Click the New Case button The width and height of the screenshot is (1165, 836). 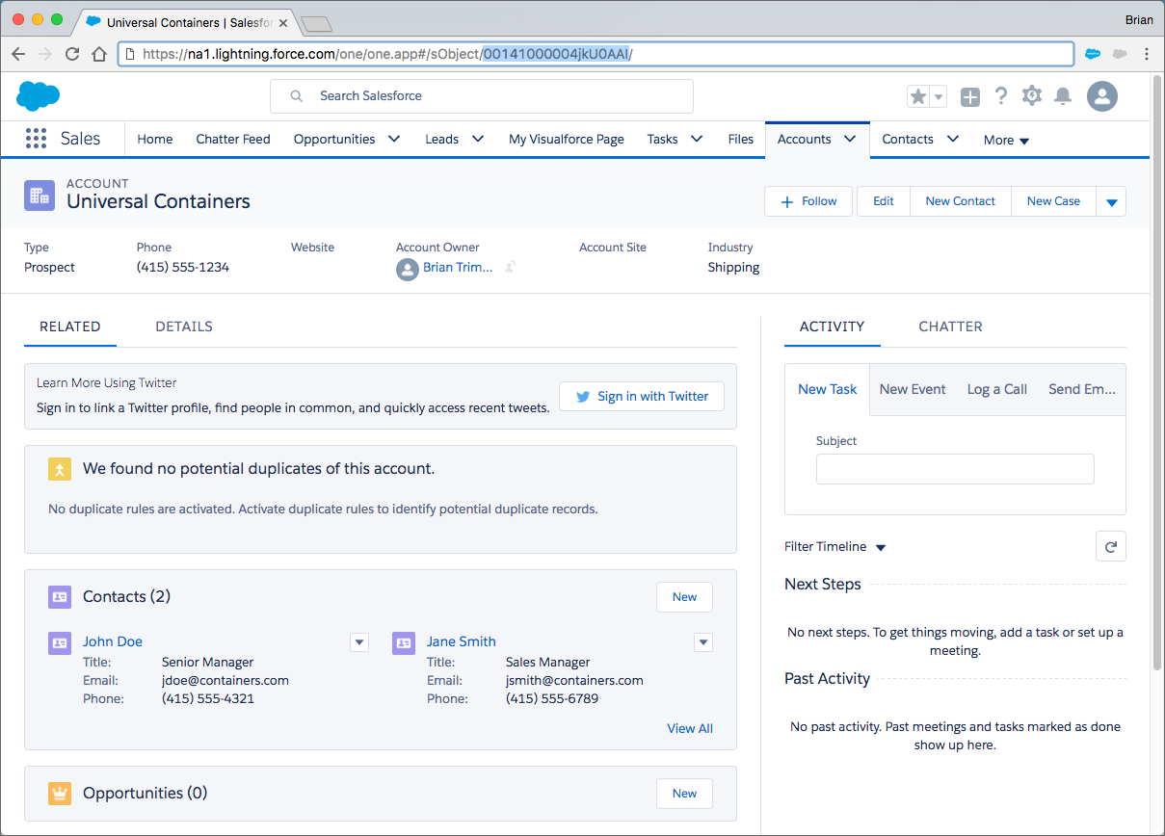1053,201
